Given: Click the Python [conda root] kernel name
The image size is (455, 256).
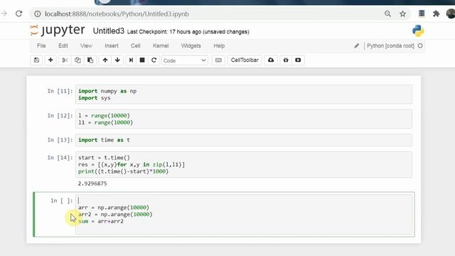Looking at the screenshot, I should [x=390, y=46].
